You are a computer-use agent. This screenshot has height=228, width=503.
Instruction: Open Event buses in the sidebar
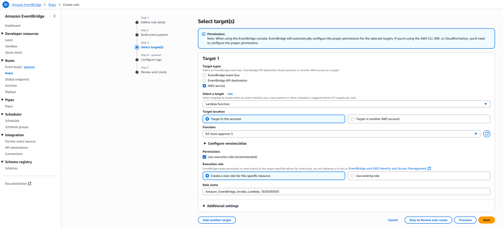click(14, 67)
